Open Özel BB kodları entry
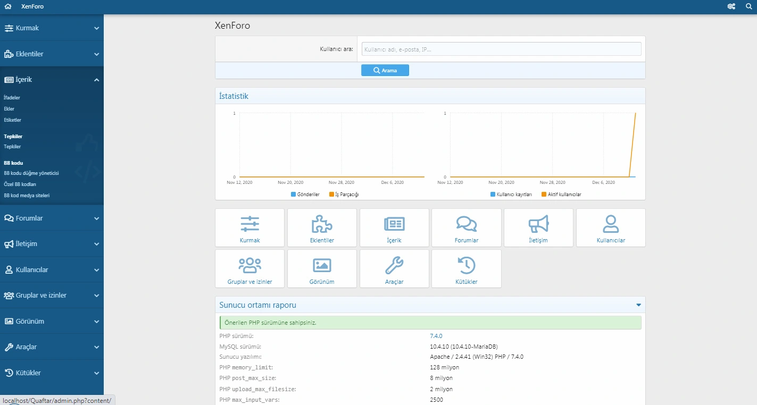The height and width of the screenshot is (405, 757). click(20, 184)
